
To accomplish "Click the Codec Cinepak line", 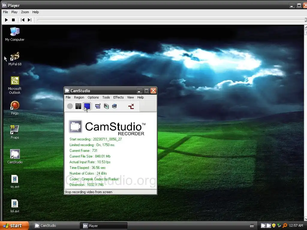I will pyautogui.click(x=94, y=179).
